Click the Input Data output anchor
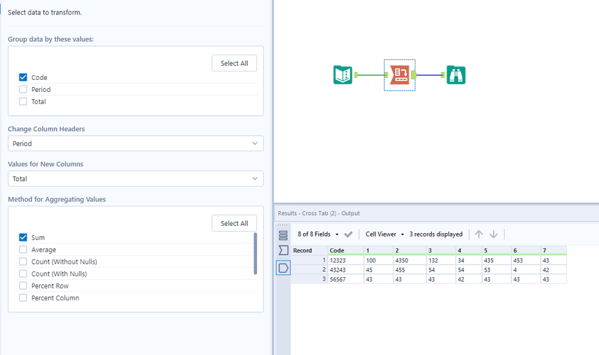Image resolution: width=599 pixels, height=355 pixels. point(356,75)
